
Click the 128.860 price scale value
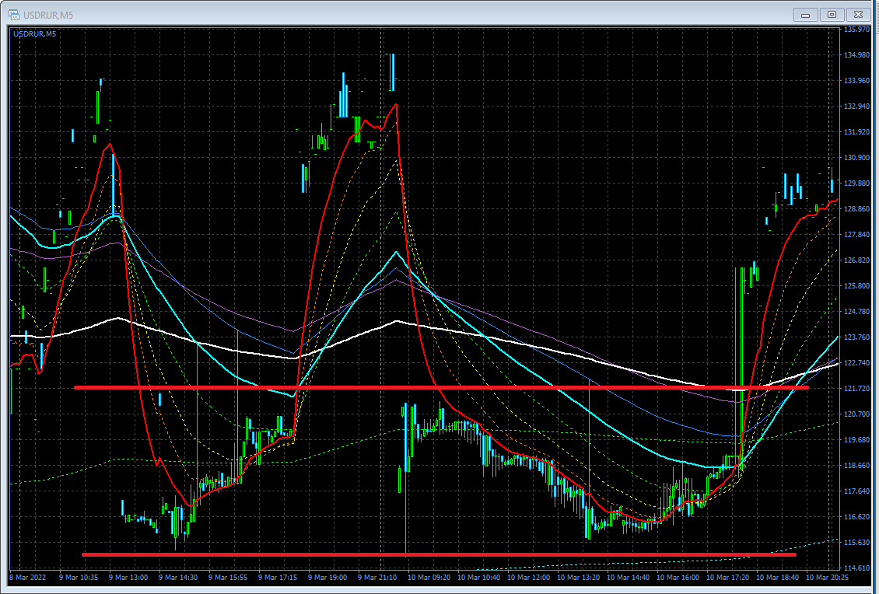point(859,209)
